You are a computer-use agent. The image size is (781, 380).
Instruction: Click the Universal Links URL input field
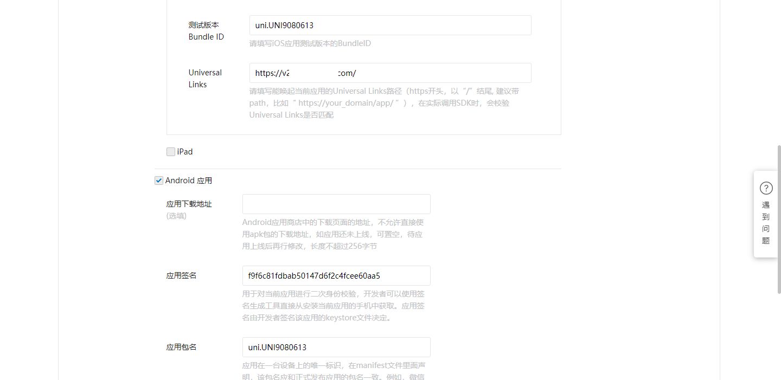click(x=390, y=73)
